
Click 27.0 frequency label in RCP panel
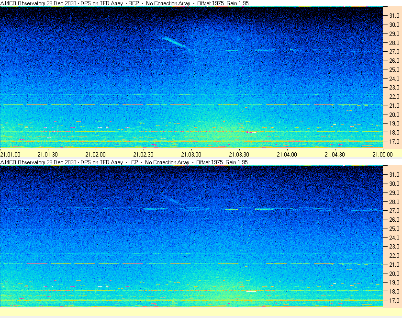pyautogui.click(x=394, y=52)
